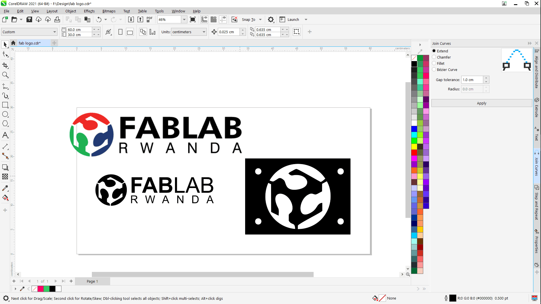Open the Align and Distribute docker tab

[537, 69]
